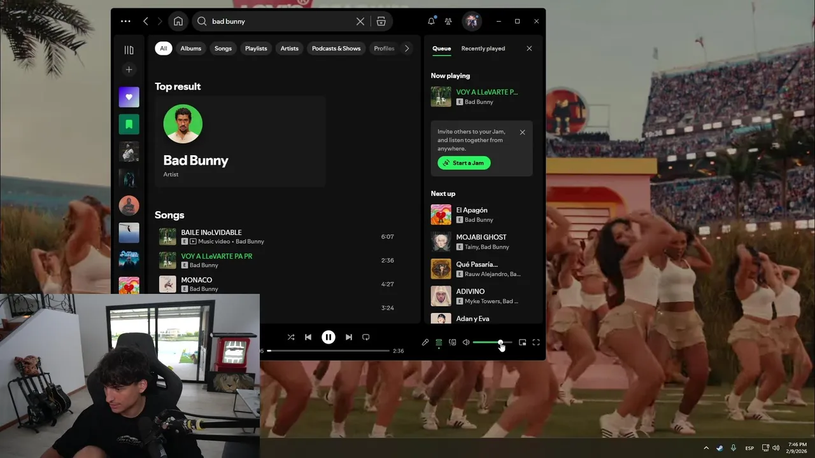Open the now playing VOY A LLeVARTE P... title
Image resolution: width=815 pixels, height=458 pixels.
486,92
